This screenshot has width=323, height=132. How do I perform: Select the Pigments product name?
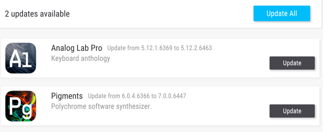pyautogui.click(x=67, y=96)
